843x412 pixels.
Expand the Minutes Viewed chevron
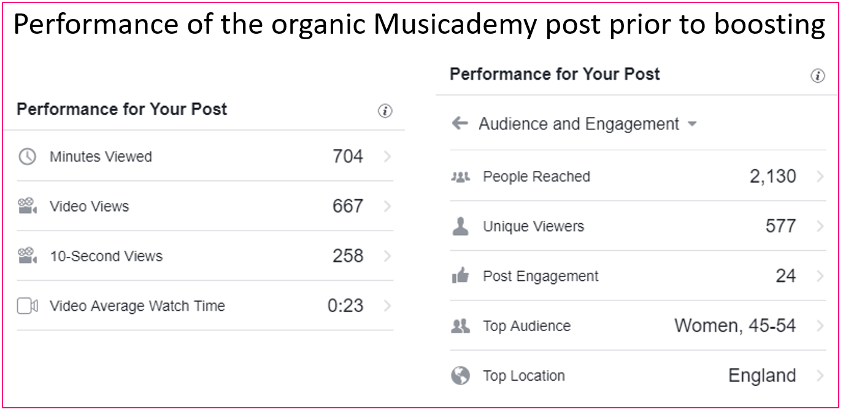point(387,157)
